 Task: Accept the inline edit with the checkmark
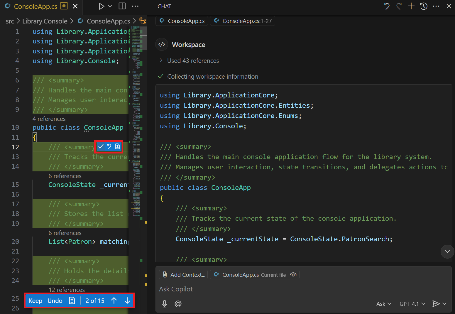(101, 146)
